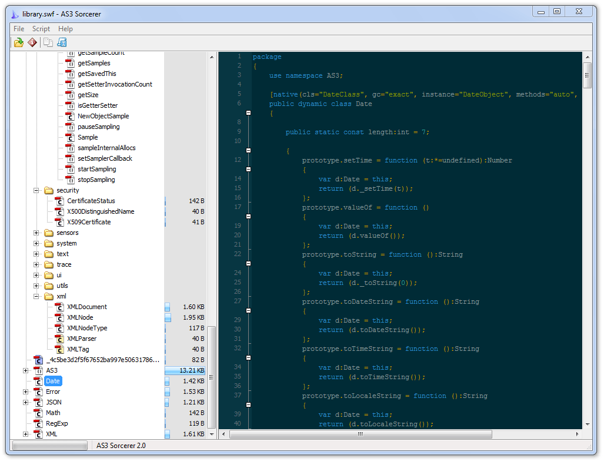Click the AS3 namespace icon
604x461 pixels.
pos(38,370)
